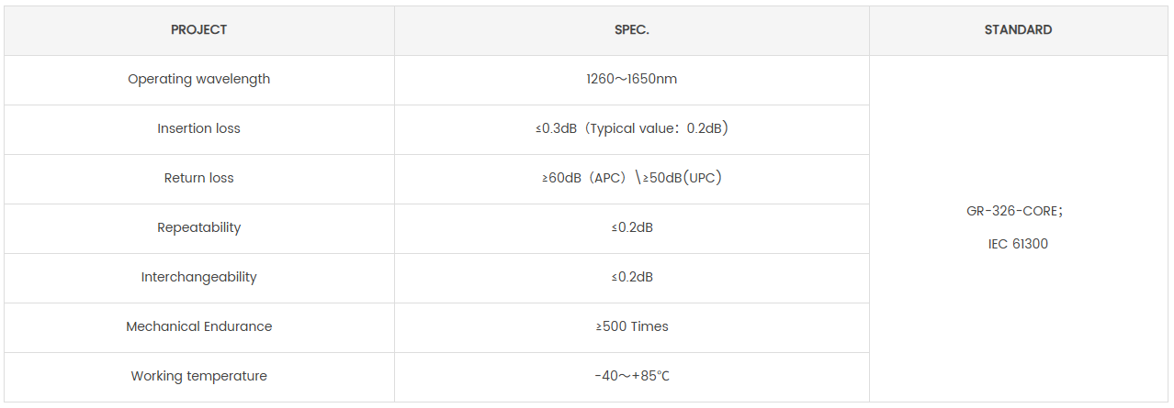
Task: Click the 1260~1650nm wavelength value
Action: pos(631,79)
